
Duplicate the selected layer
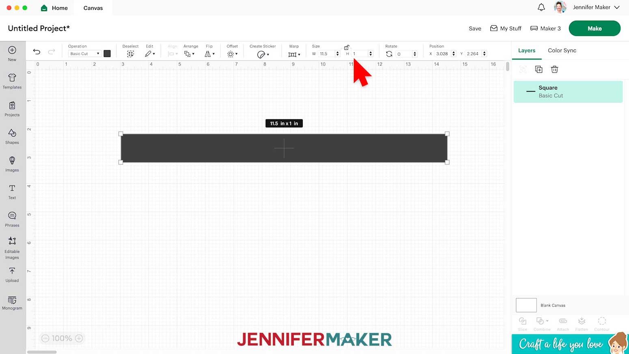click(539, 69)
